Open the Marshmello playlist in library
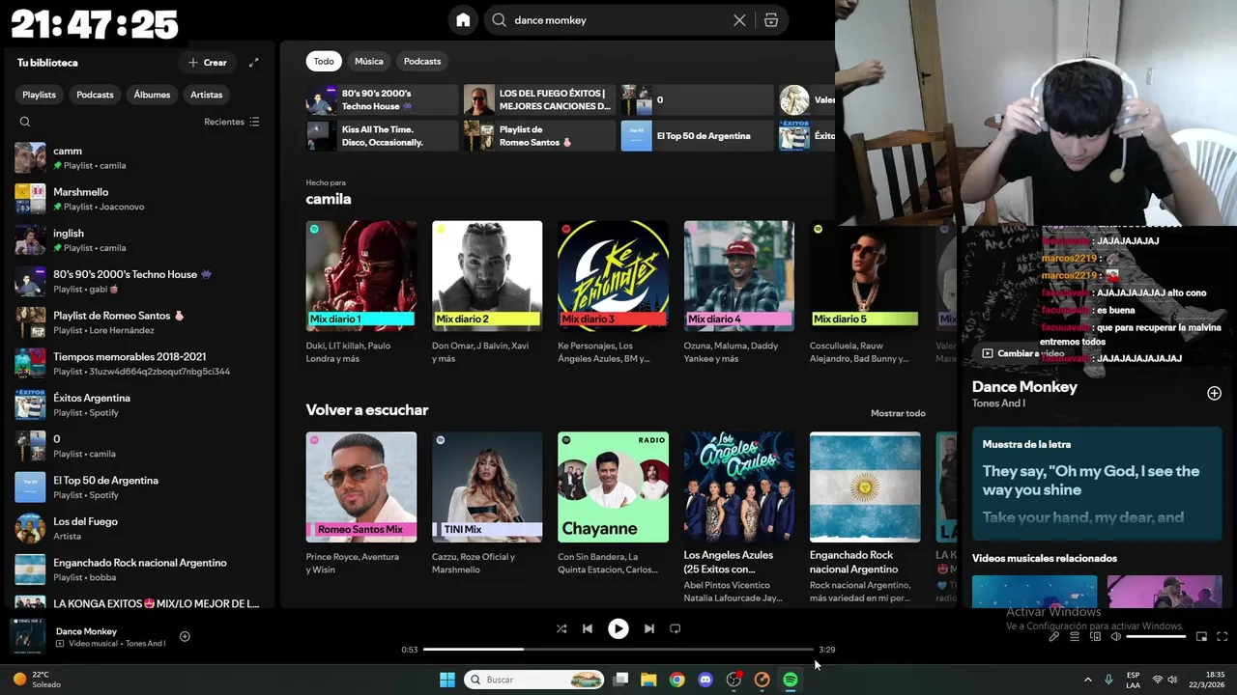The height and width of the screenshot is (695, 1237). click(138, 199)
